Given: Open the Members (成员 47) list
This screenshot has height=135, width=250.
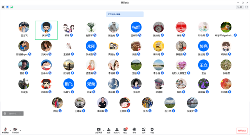Looking at the screenshot, I should point(117,131).
